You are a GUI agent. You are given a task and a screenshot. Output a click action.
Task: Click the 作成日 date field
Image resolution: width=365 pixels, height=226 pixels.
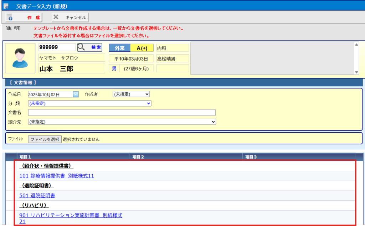point(50,94)
